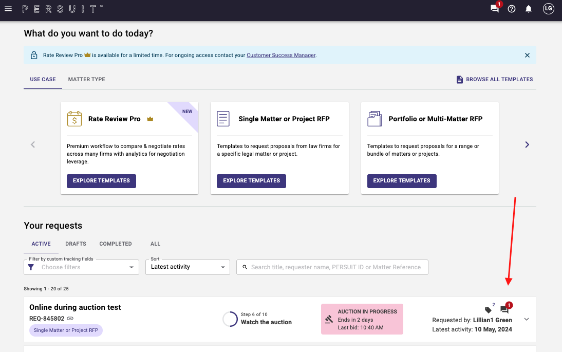
Task: Open the help question mark icon
Action: click(512, 9)
